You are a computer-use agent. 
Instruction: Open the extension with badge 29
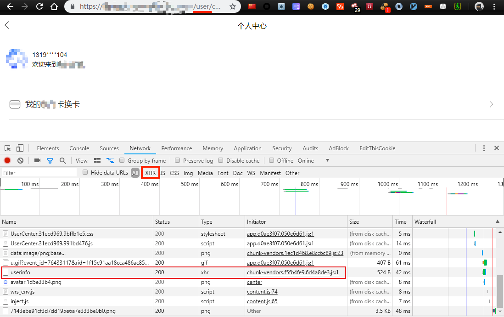[355, 7]
